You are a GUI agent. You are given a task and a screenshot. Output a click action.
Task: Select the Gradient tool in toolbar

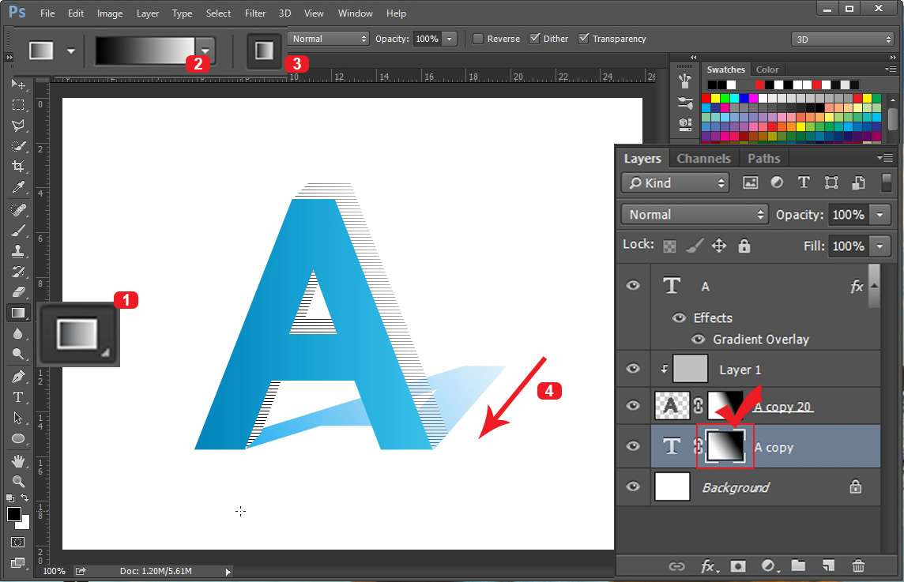[x=18, y=313]
